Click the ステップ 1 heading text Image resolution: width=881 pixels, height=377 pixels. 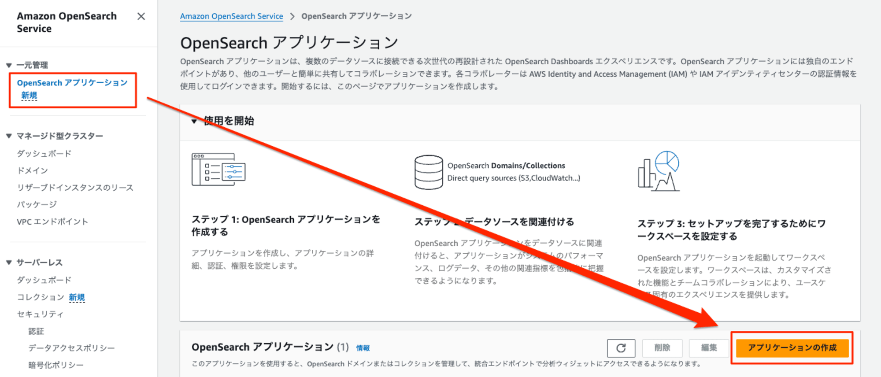(x=285, y=225)
